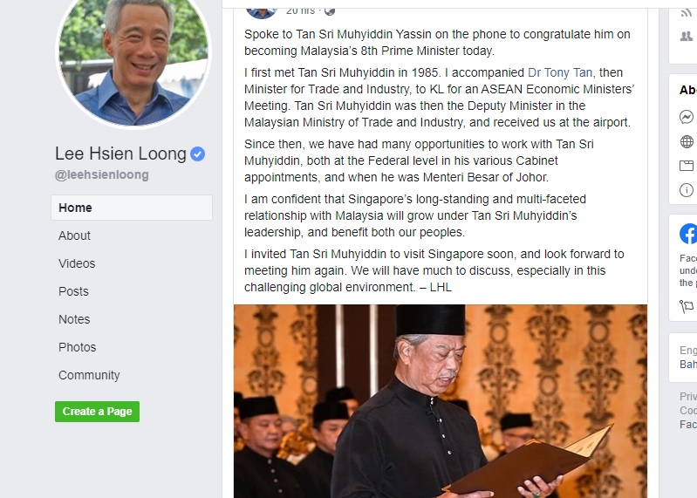The width and height of the screenshot is (697, 498).
Task: Open the Notes section
Action: (74, 319)
